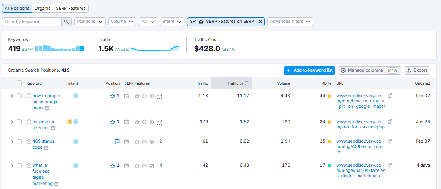Open the KD filter dropdown

click(148, 22)
